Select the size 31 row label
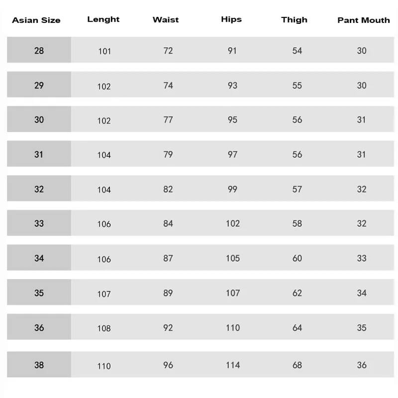The height and width of the screenshot is (398, 398). tap(39, 154)
